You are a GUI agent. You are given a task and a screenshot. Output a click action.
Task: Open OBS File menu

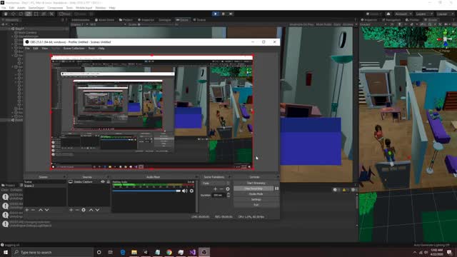[27, 49]
